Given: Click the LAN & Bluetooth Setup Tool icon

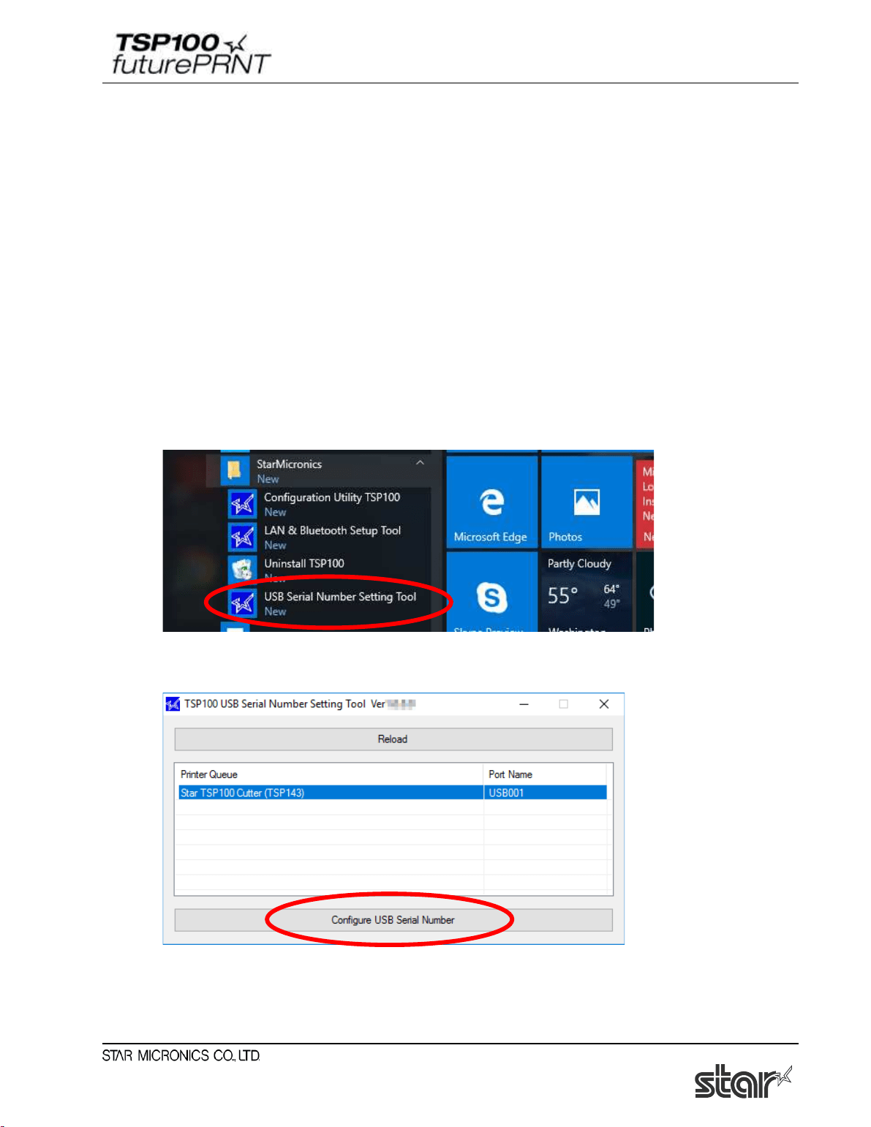Looking at the screenshot, I should pos(242,538).
